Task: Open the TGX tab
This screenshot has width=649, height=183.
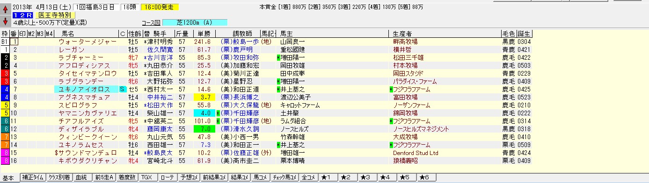Action: click(147, 178)
